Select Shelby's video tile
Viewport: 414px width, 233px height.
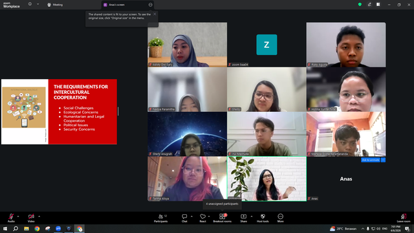pyautogui.click(x=267, y=89)
